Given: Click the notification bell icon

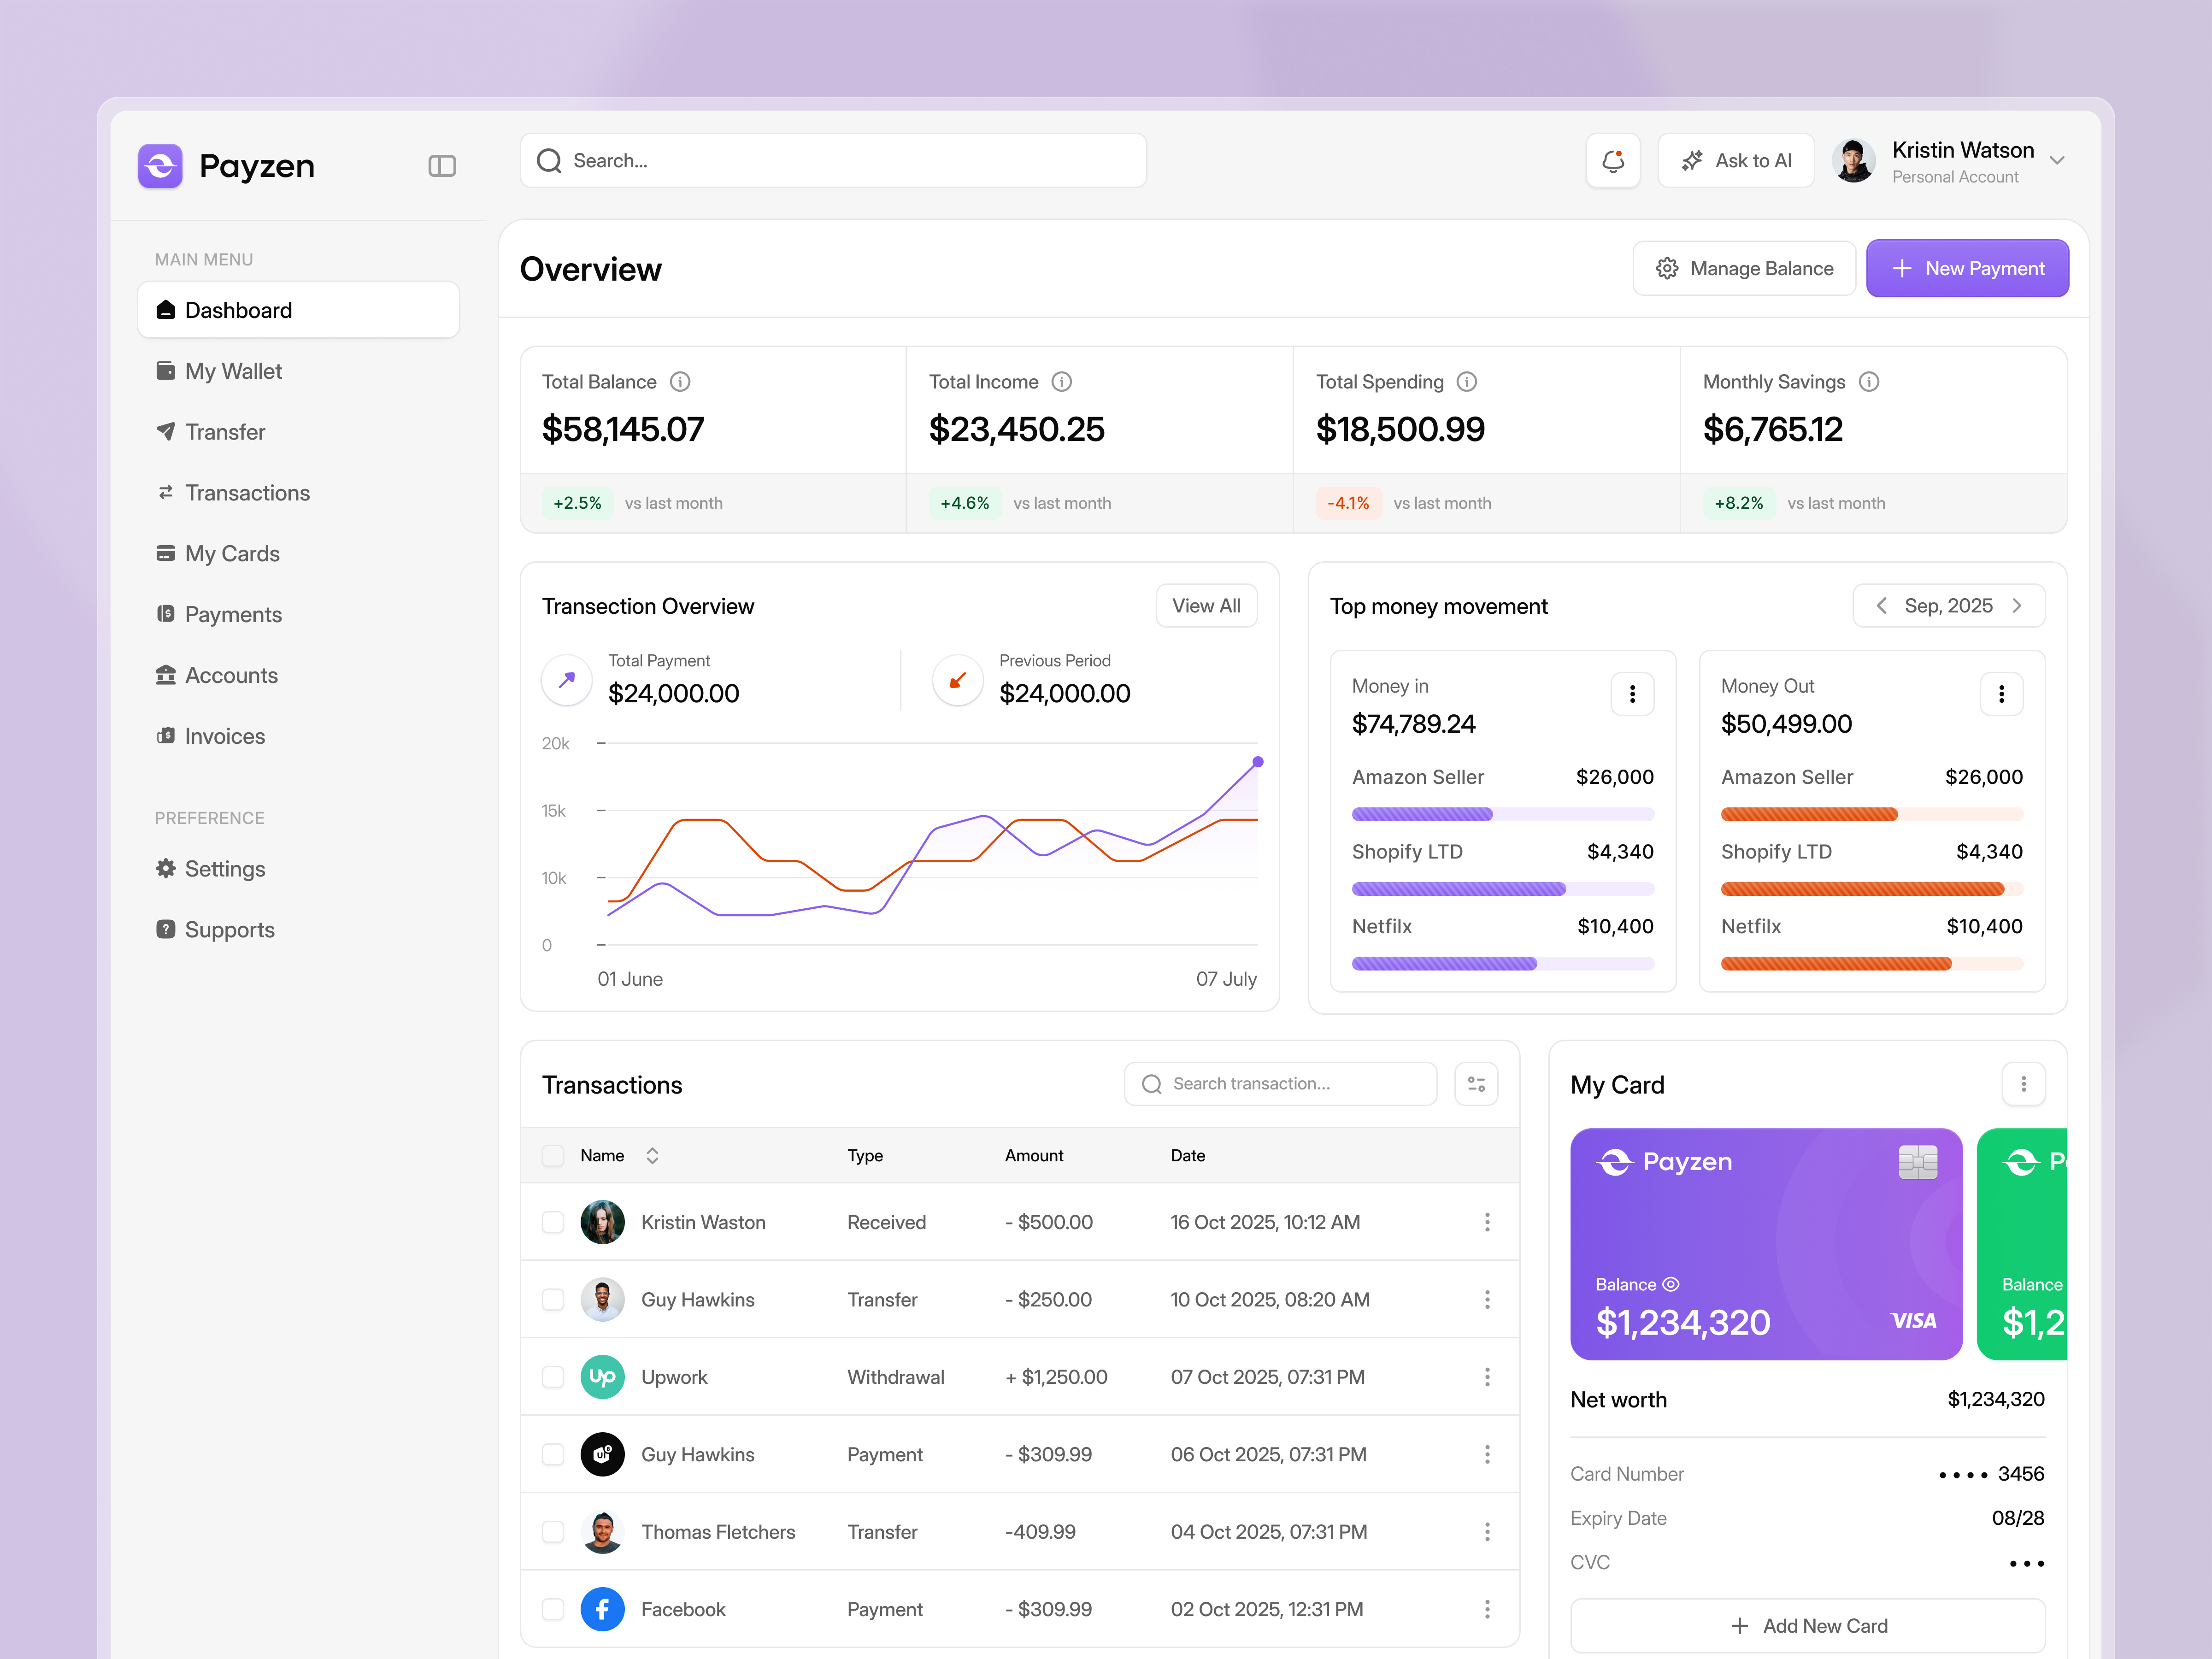Looking at the screenshot, I should pyautogui.click(x=1613, y=160).
